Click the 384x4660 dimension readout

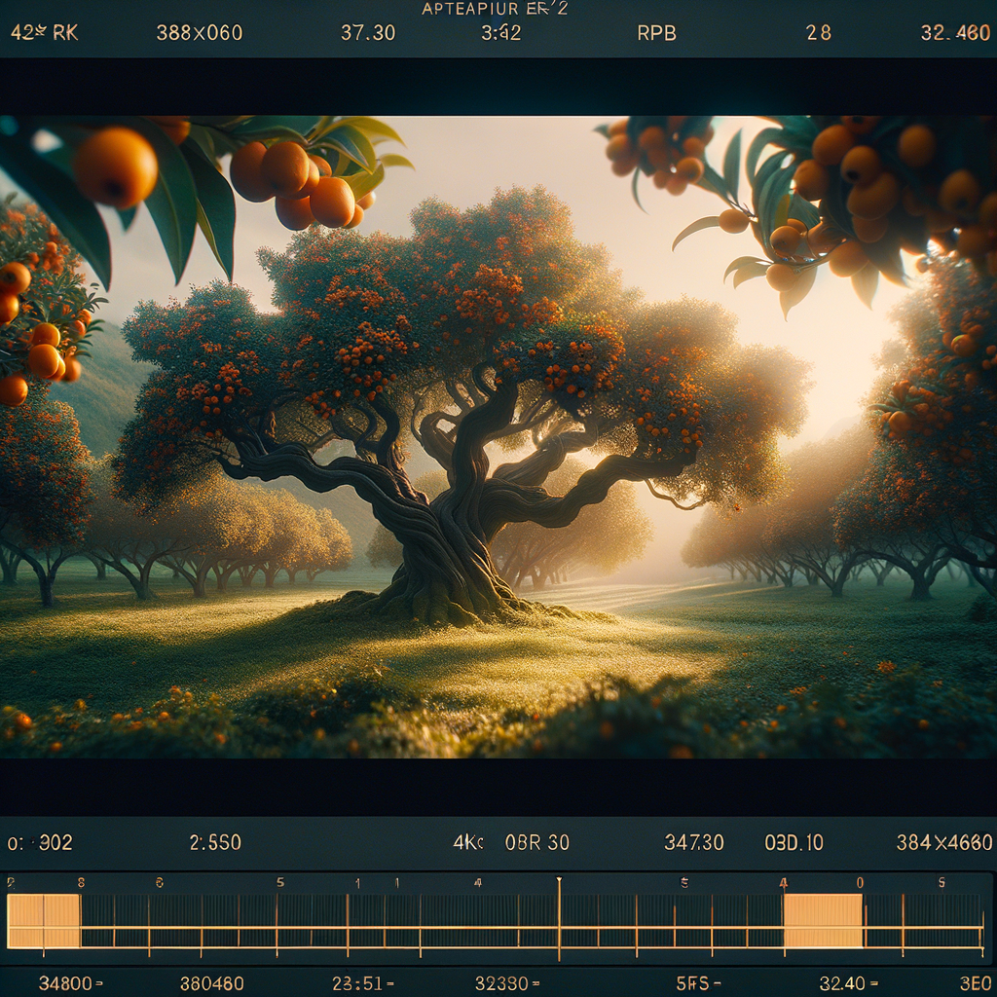coord(944,842)
